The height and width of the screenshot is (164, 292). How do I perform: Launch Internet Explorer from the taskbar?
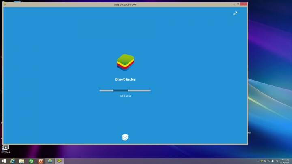12,161
